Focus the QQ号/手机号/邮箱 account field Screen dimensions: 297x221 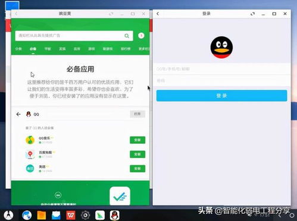tap(221, 69)
